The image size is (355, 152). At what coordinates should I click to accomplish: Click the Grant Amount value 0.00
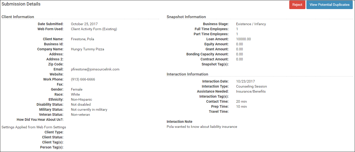coord(239,49)
